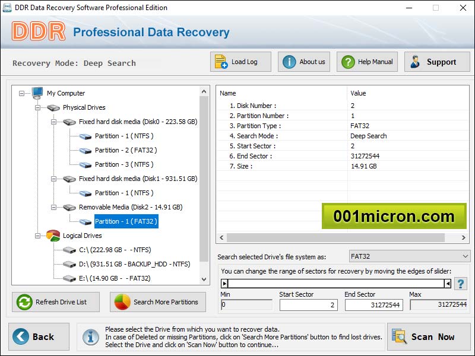The width and height of the screenshot is (475, 356).
Task: Collapse the Removable Media Disk2 node
Action: tap(53, 207)
